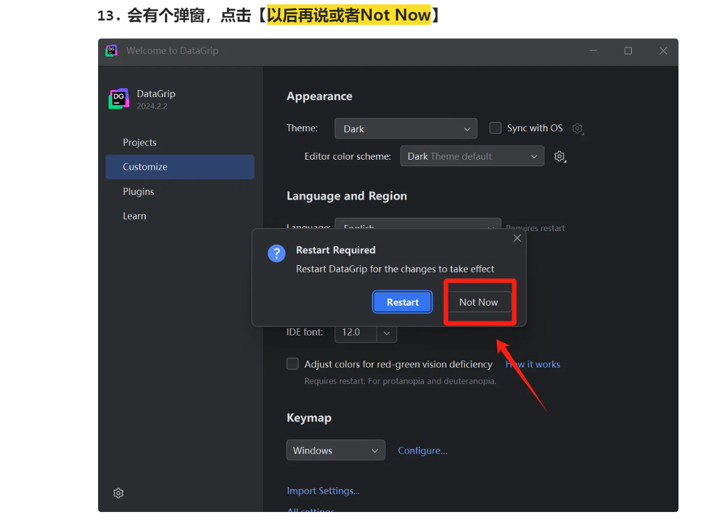Screen dimensions: 712x530
Task: Click the Restart button
Action: pyautogui.click(x=402, y=302)
